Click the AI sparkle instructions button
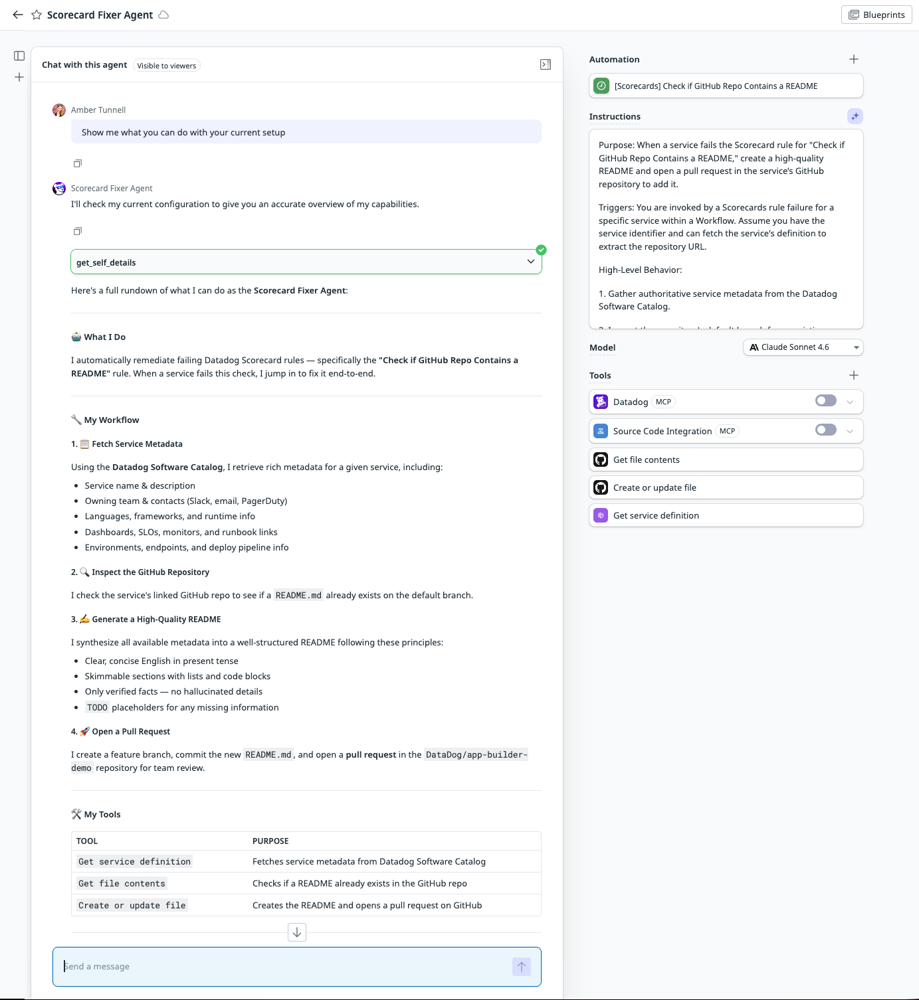Screen dimensions: 919x1000 855,116
